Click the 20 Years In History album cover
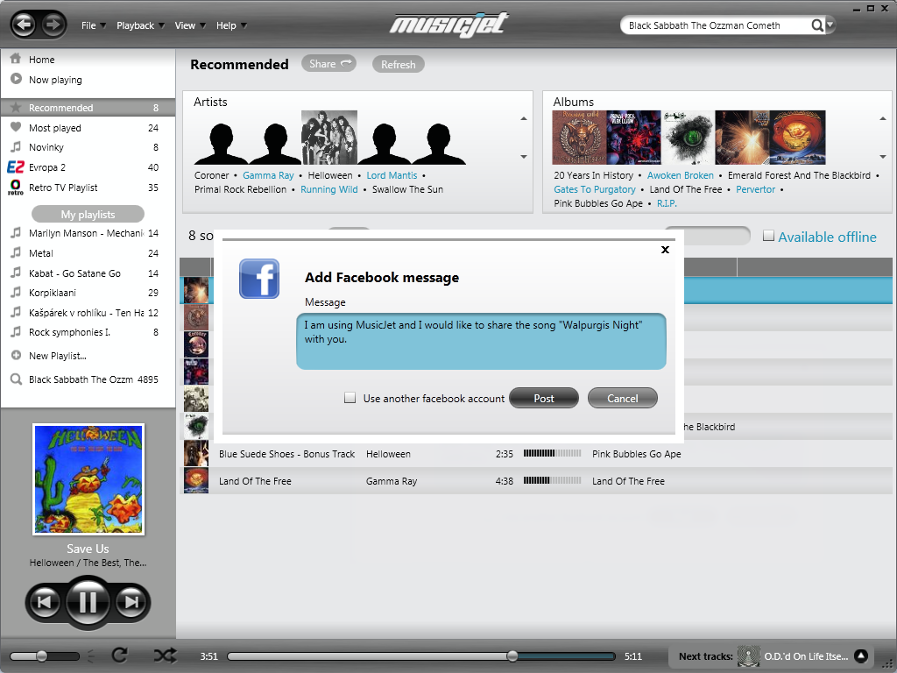897x673 pixels. pyautogui.click(x=579, y=138)
